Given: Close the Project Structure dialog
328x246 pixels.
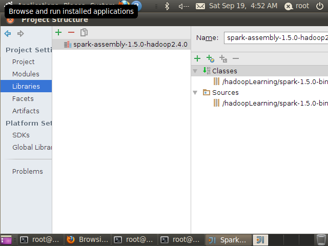Looking at the screenshot, I should 10,20.
